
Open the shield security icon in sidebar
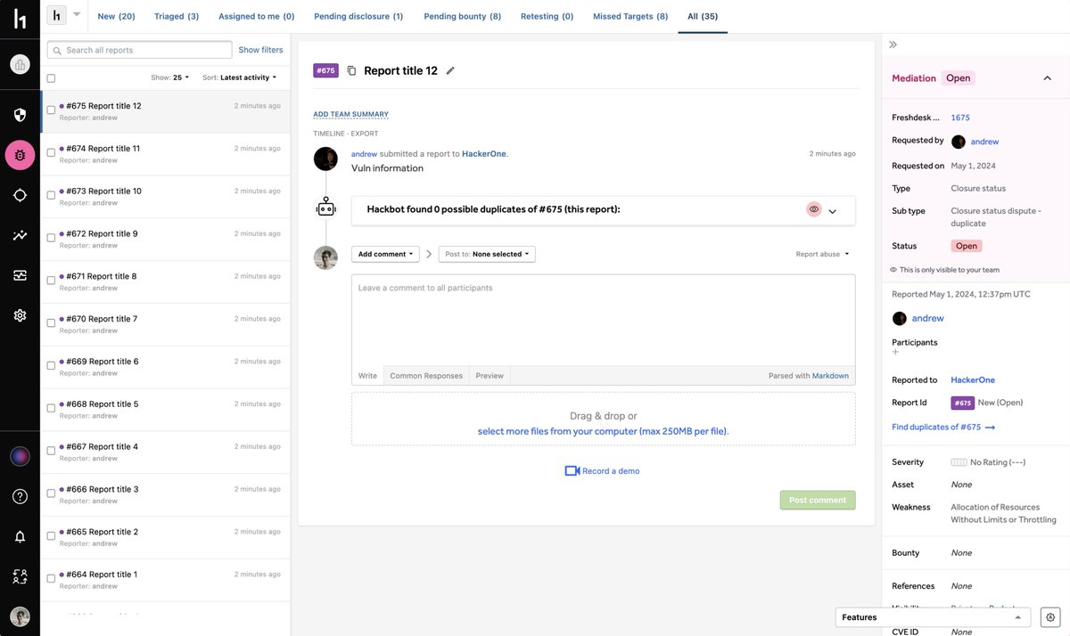[x=20, y=115]
